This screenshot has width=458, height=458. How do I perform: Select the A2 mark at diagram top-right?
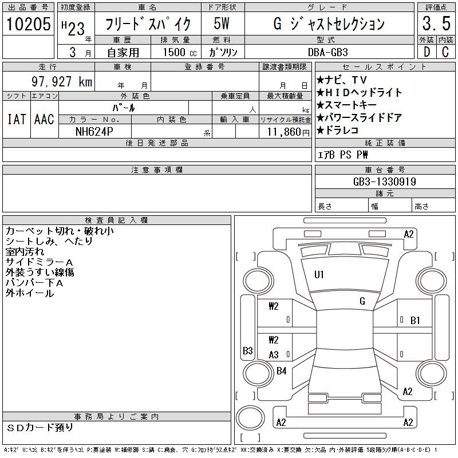coord(408,234)
